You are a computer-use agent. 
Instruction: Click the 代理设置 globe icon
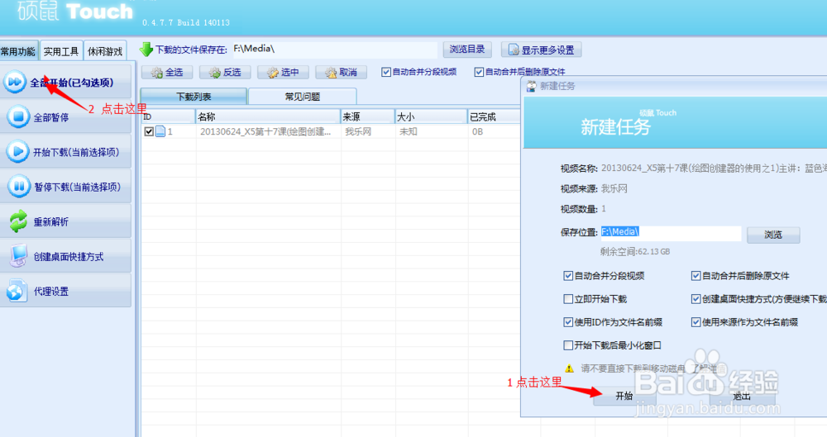17,291
